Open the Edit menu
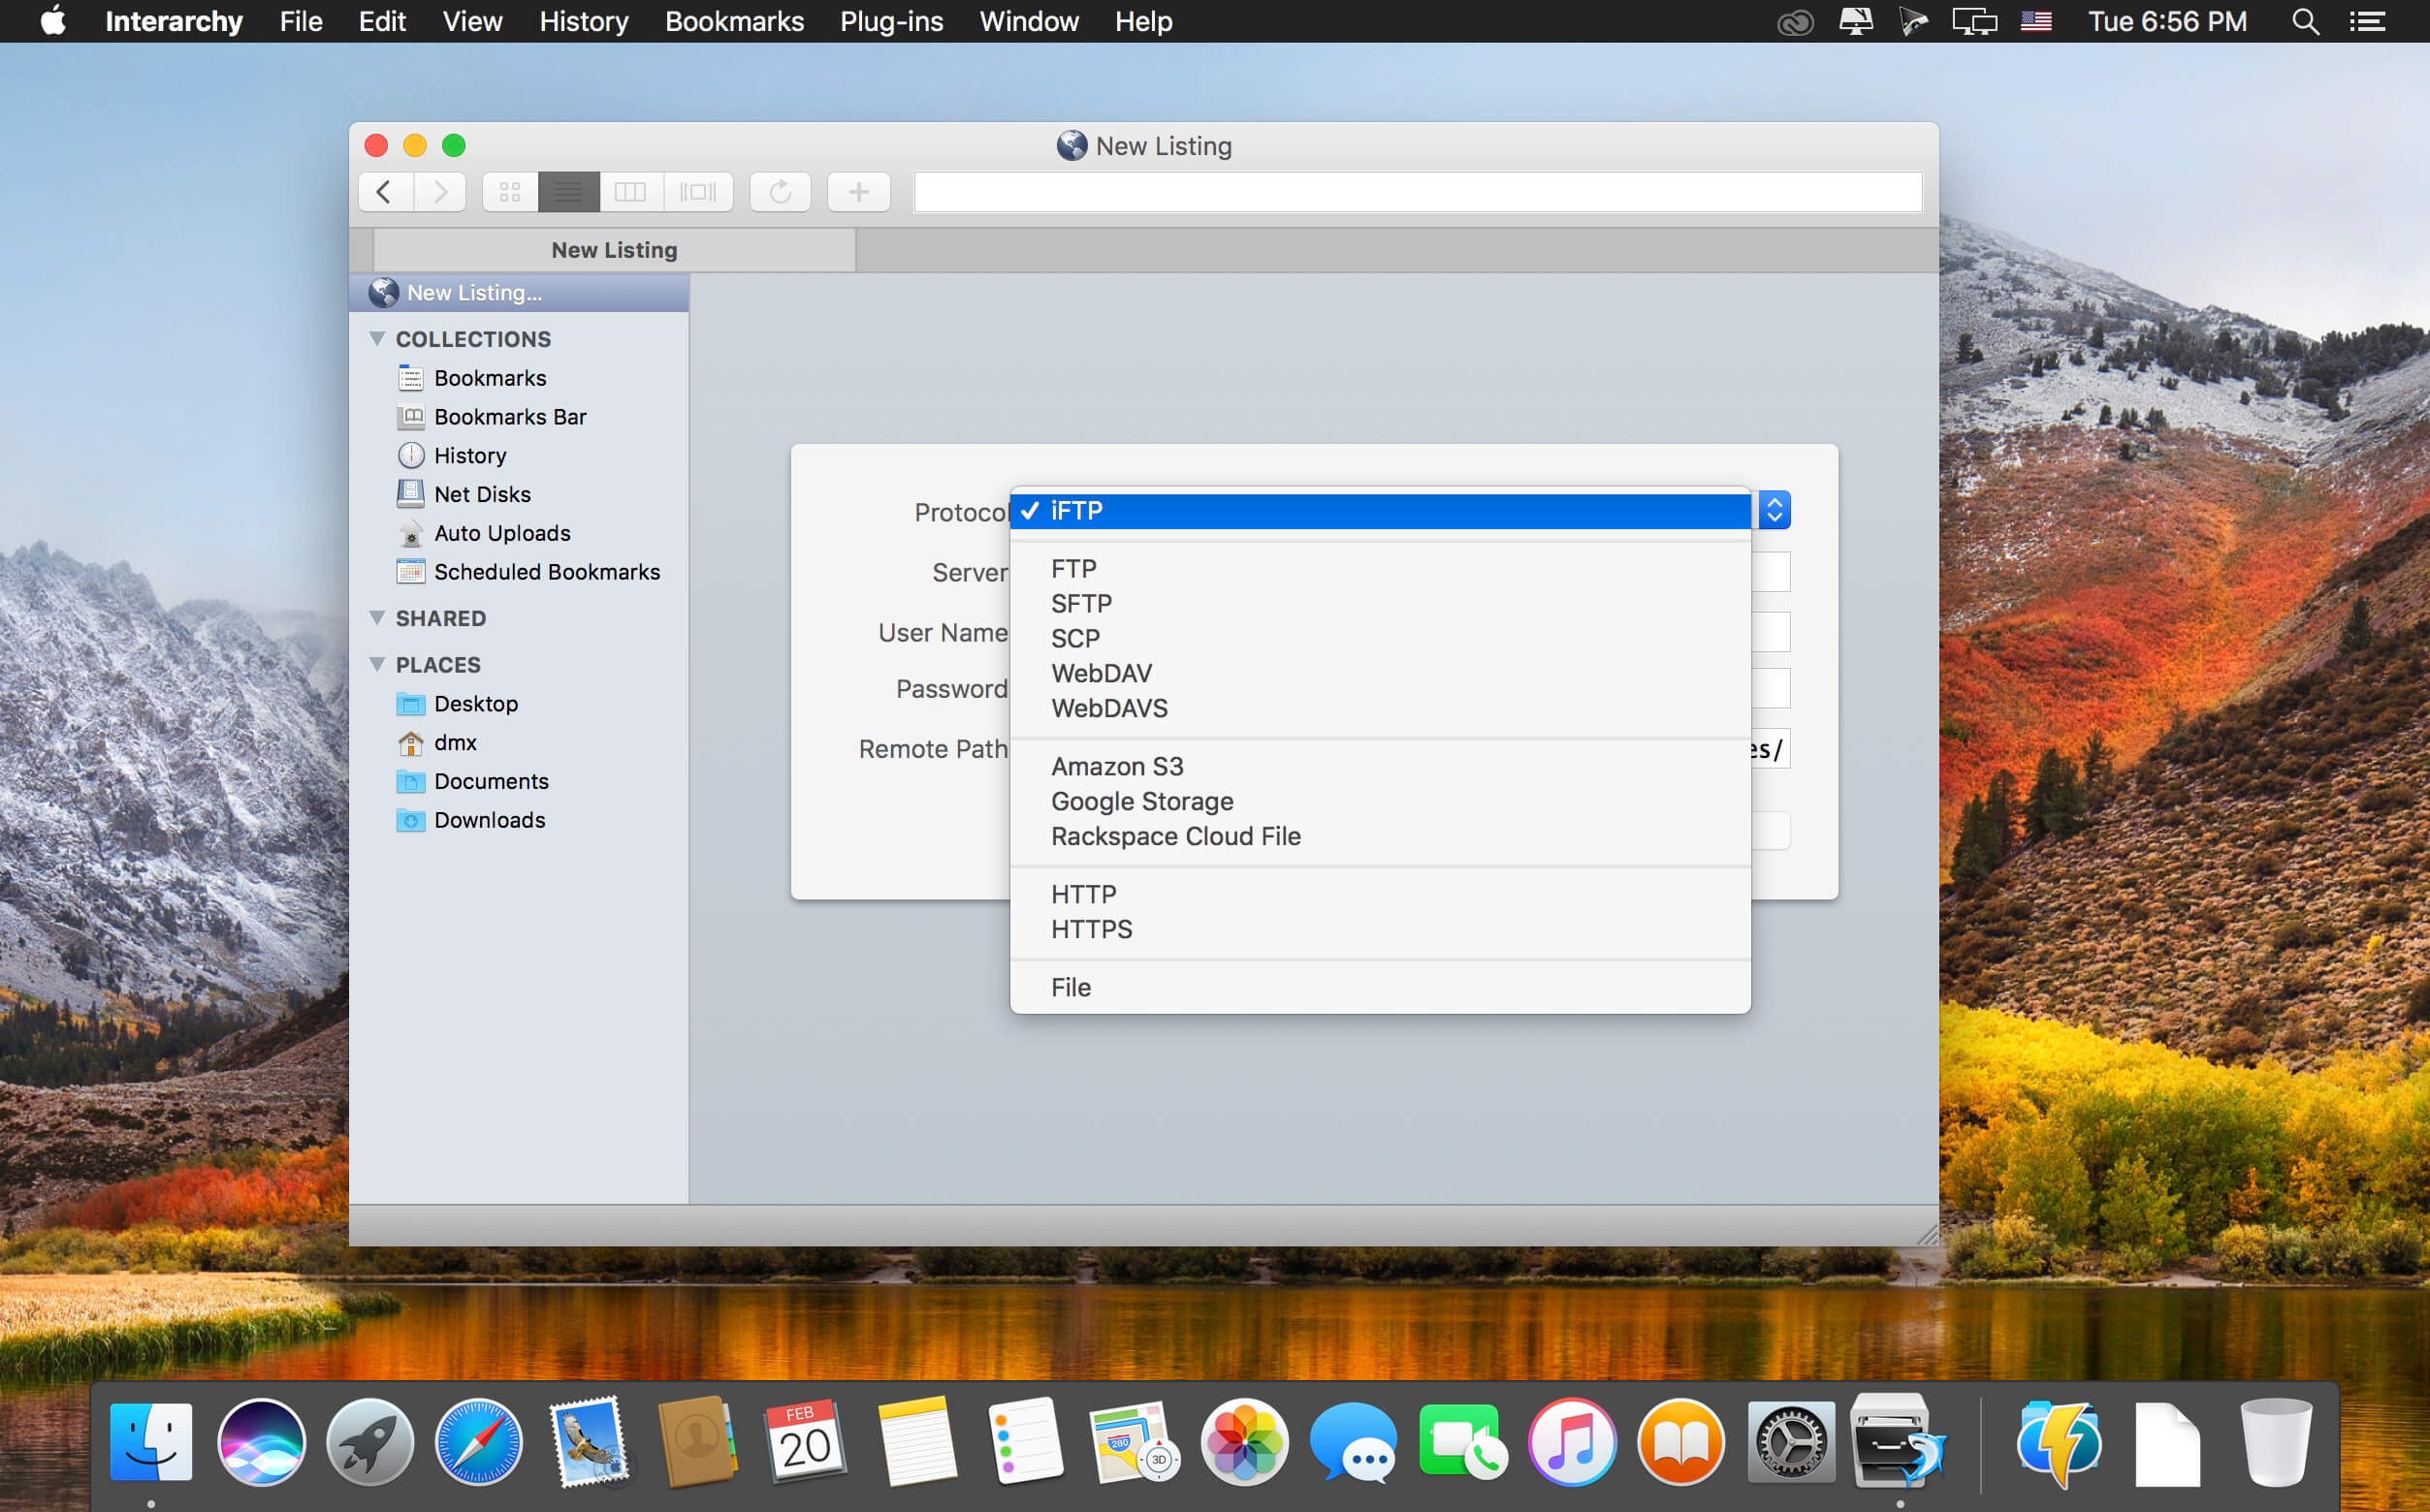2430x1512 pixels. coord(382,21)
